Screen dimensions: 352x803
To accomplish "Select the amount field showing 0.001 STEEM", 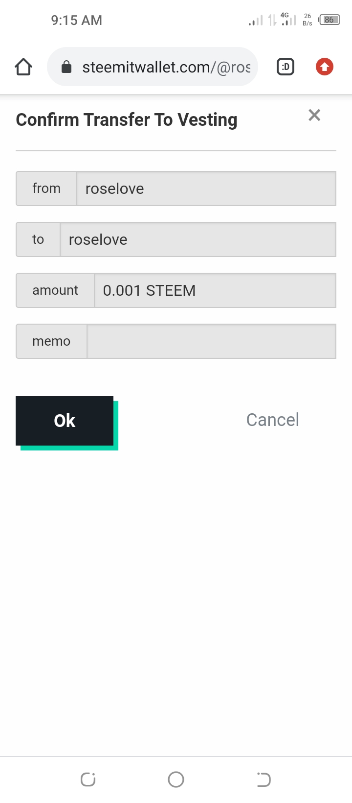I will tap(215, 290).
